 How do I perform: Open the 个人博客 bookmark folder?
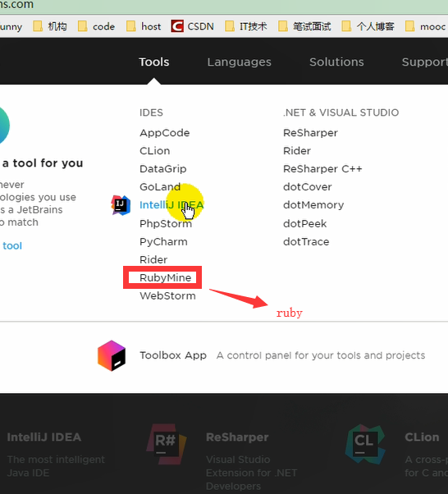coord(368,26)
